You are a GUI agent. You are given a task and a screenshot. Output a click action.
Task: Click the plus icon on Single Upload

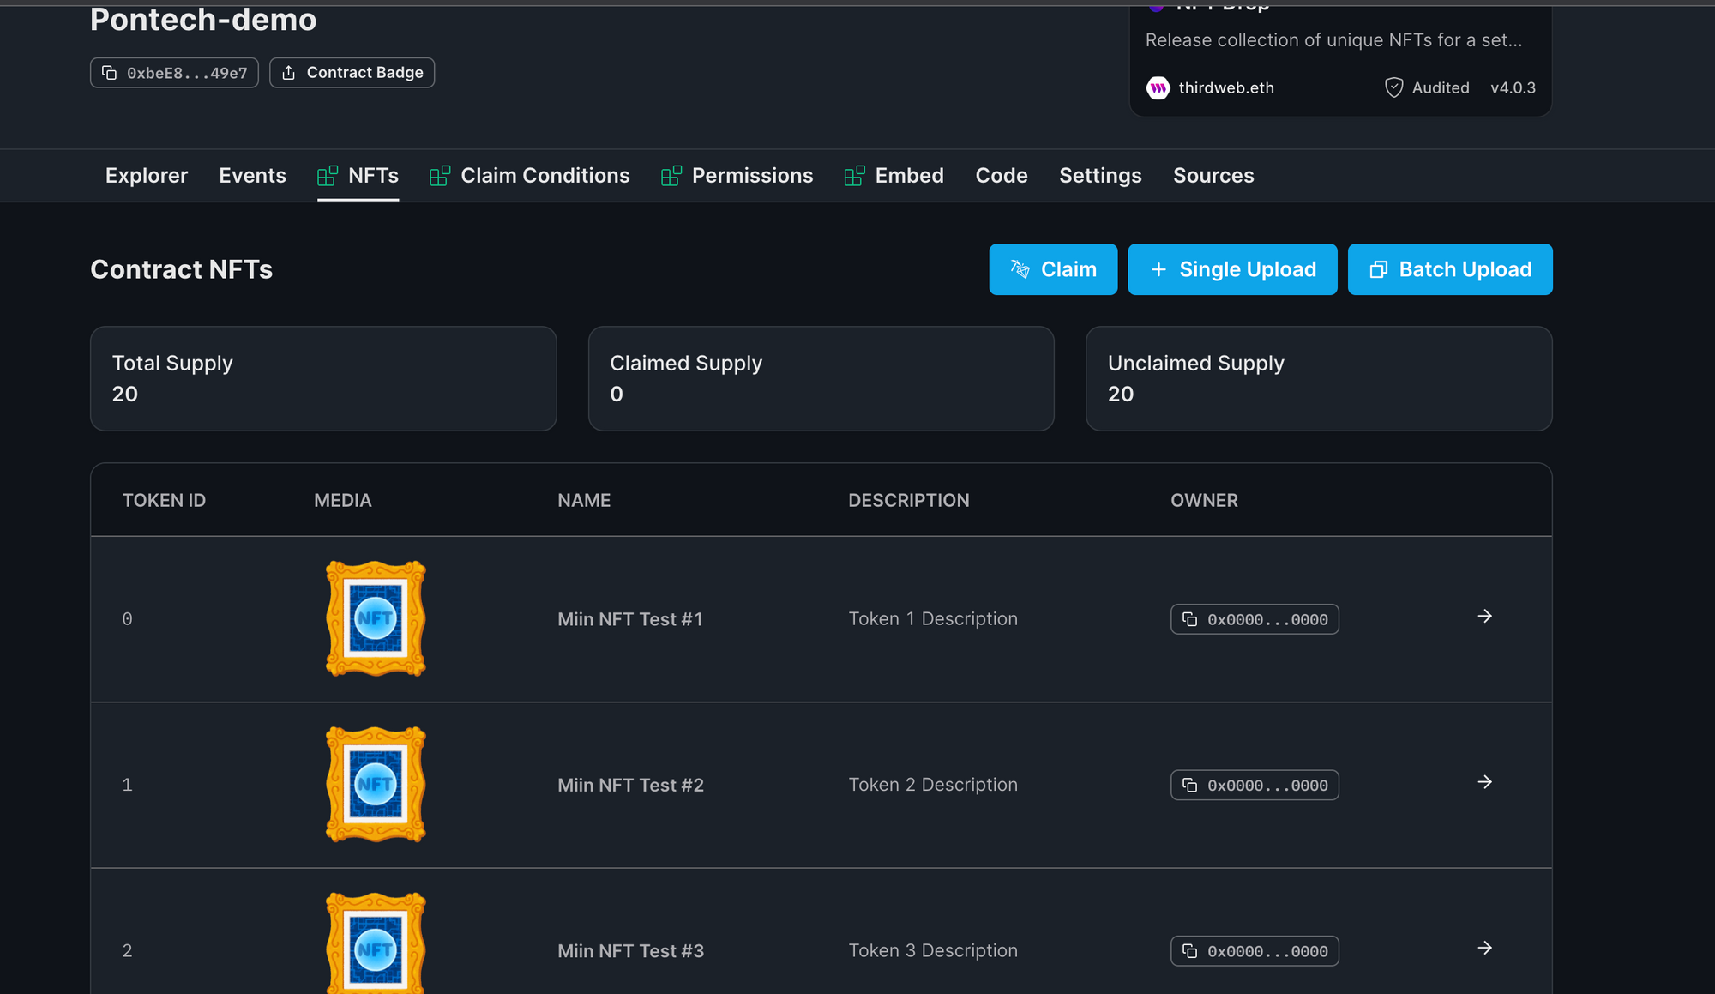coord(1158,269)
